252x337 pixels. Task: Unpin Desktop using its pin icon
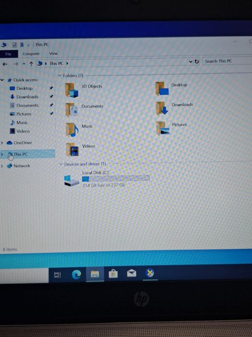pos(51,88)
